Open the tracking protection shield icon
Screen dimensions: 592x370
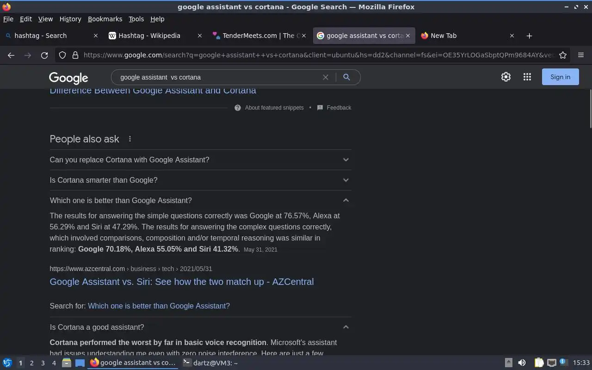click(62, 55)
